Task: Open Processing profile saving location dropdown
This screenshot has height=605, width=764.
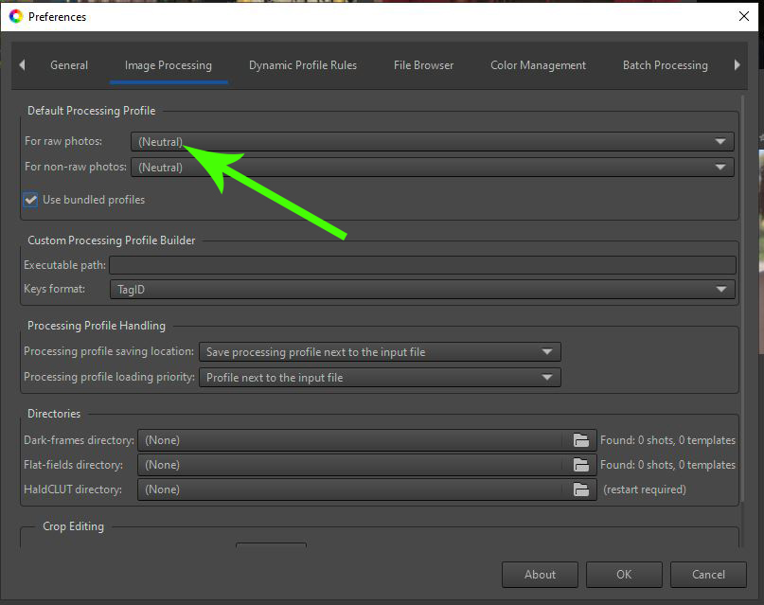Action: tap(380, 352)
